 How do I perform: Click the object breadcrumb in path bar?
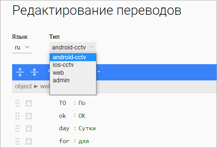pos(23,86)
